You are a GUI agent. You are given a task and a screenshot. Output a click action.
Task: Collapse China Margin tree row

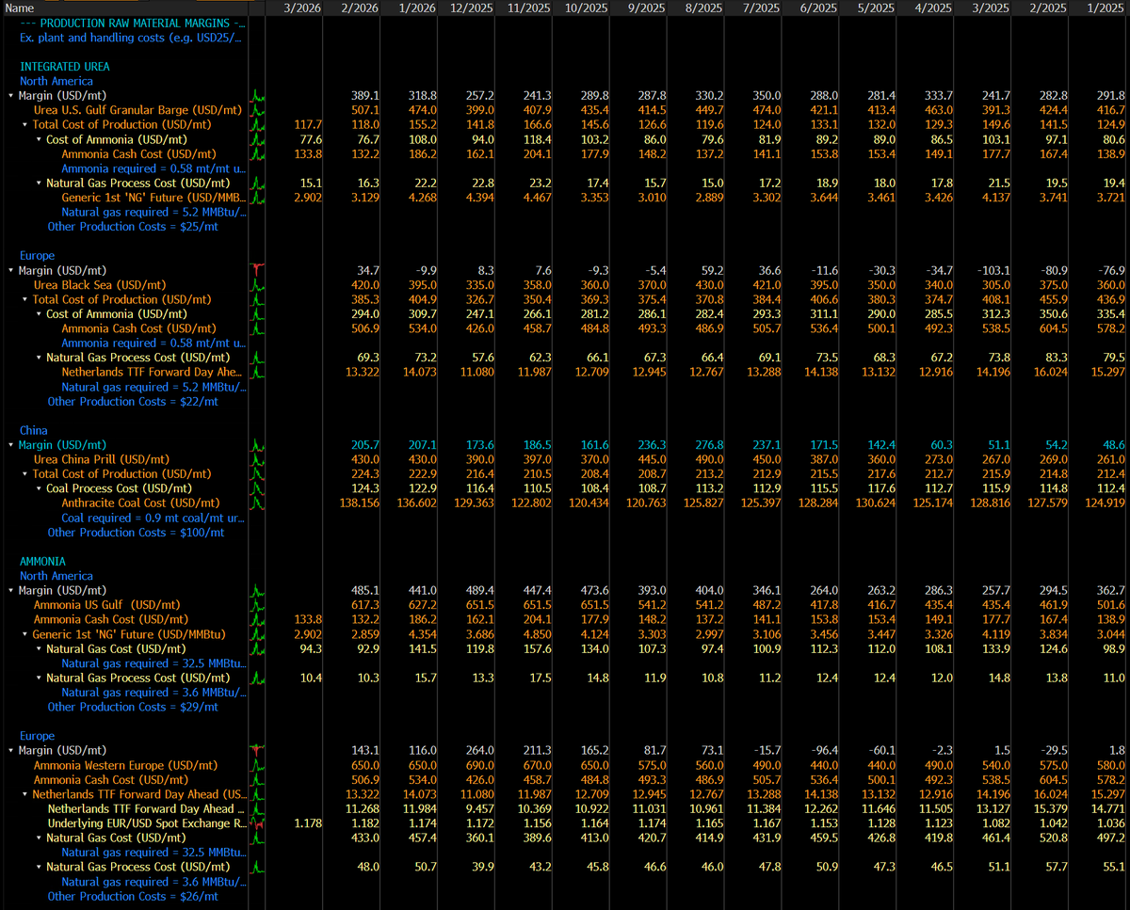coord(10,445)
